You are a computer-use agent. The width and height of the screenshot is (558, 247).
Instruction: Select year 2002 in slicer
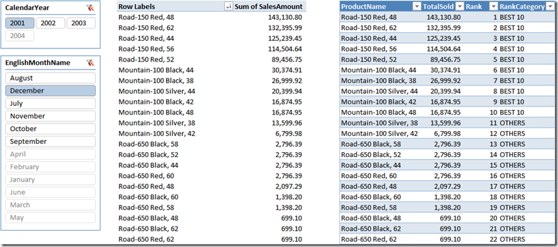pyautogui.click(x=51, y=23)
